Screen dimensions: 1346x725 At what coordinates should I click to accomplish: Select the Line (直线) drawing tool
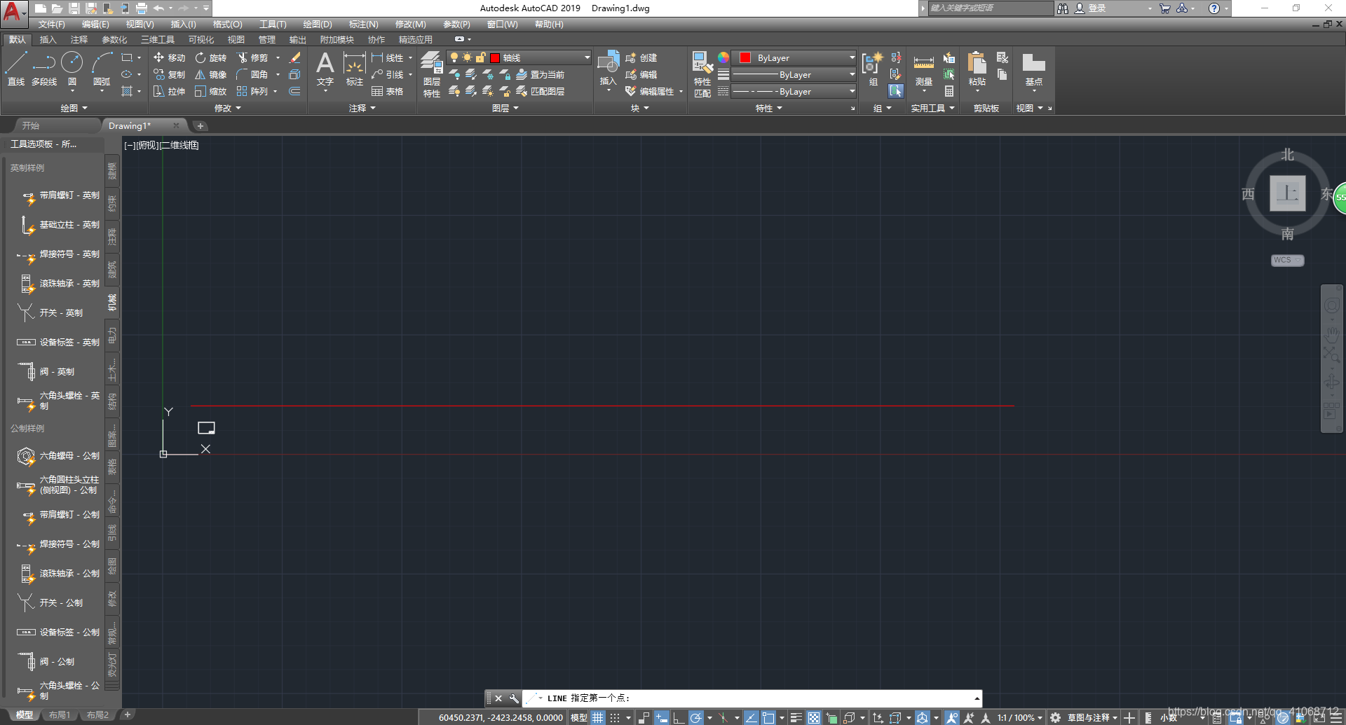tap(16, 69)
